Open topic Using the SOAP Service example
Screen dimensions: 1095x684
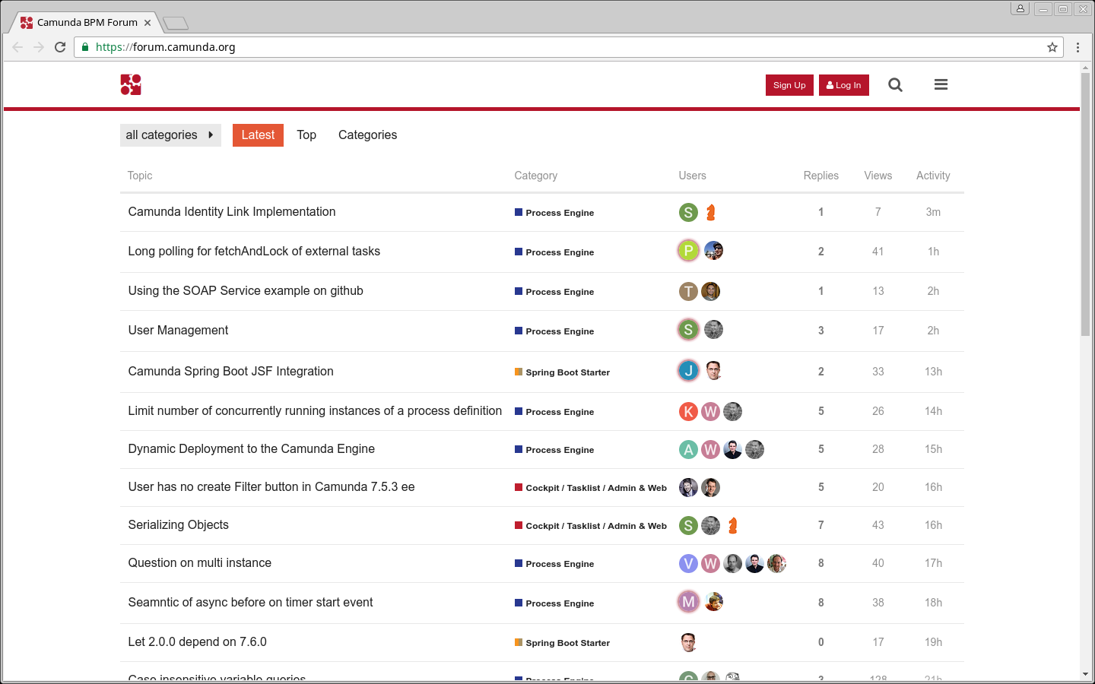click(x=246, y=291)
